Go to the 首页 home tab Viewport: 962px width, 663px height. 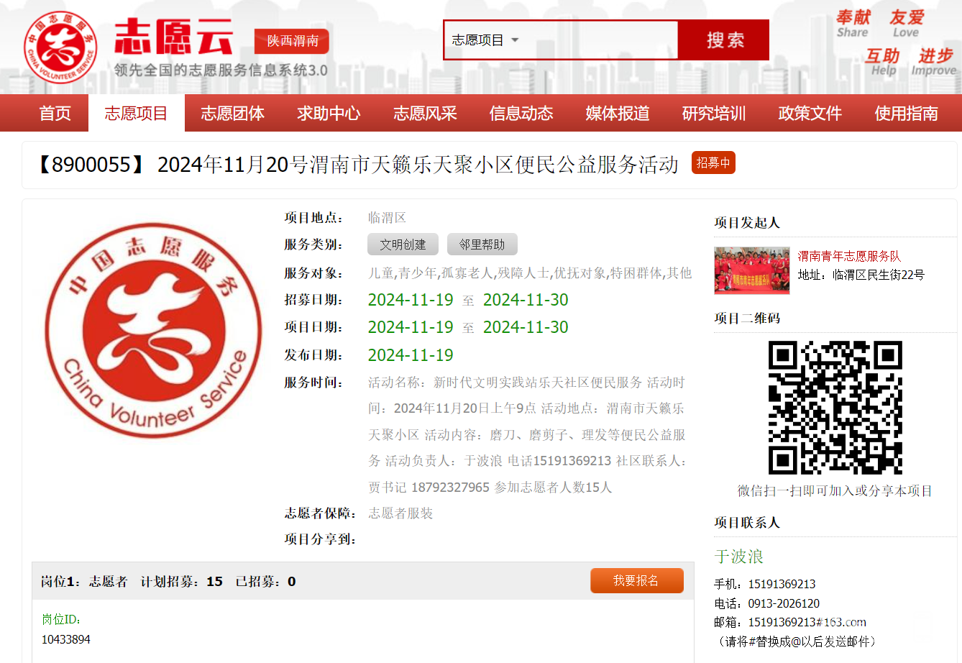coord(55,114)
